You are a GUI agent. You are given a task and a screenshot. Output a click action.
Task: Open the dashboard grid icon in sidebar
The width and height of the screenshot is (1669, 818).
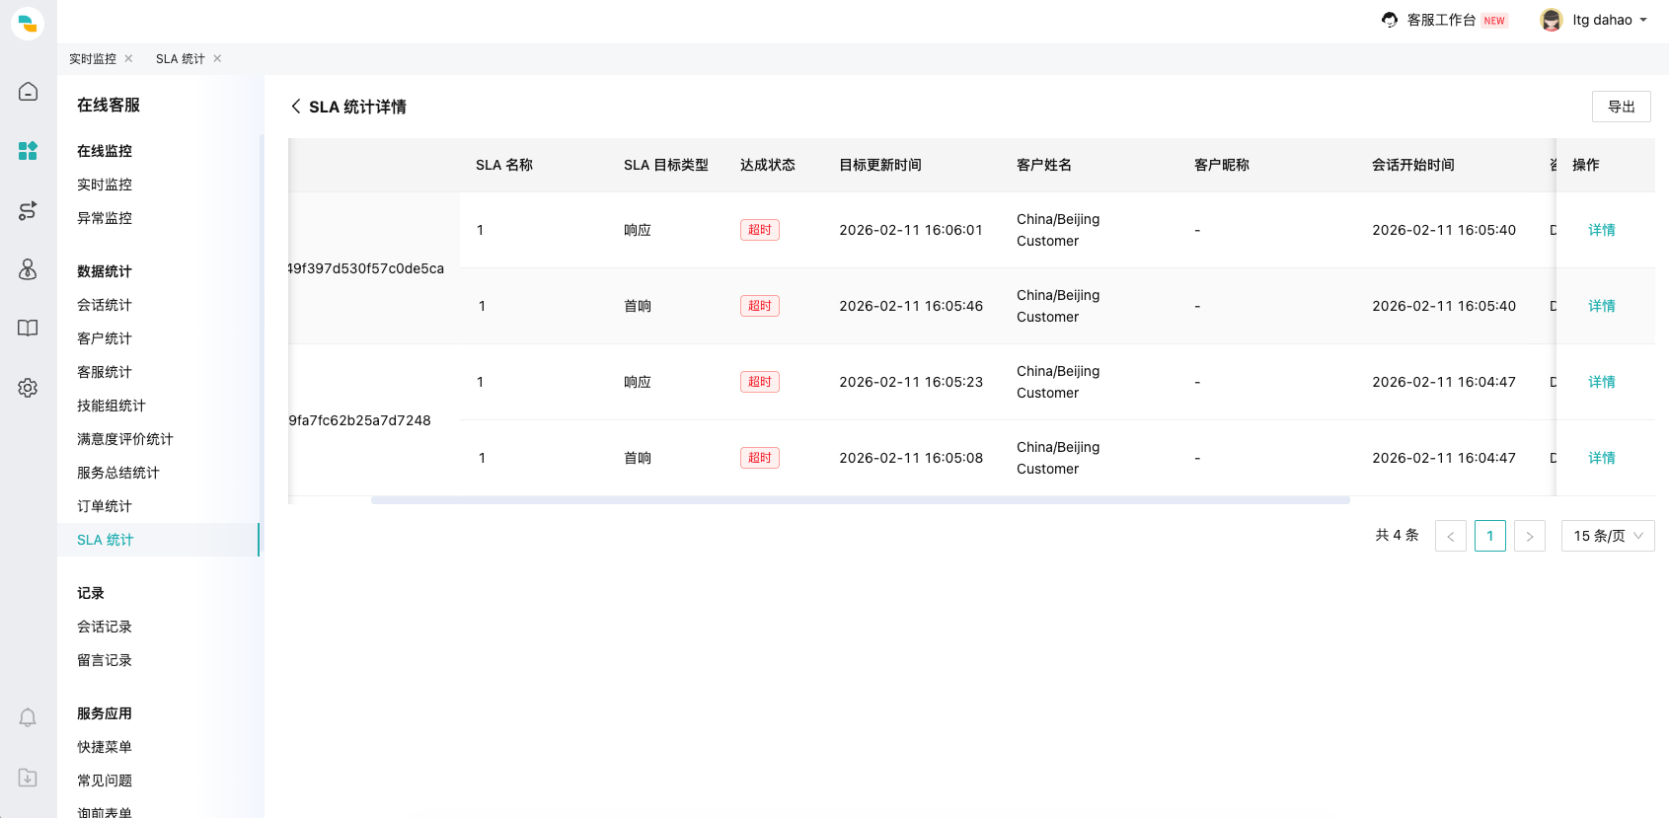(28, 150)
